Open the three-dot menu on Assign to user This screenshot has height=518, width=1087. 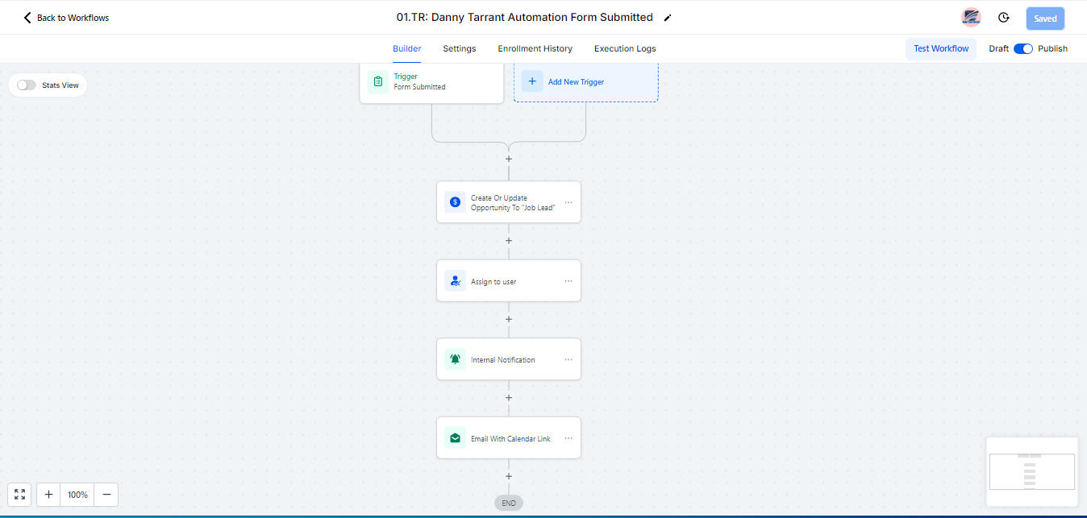point(567,280)
